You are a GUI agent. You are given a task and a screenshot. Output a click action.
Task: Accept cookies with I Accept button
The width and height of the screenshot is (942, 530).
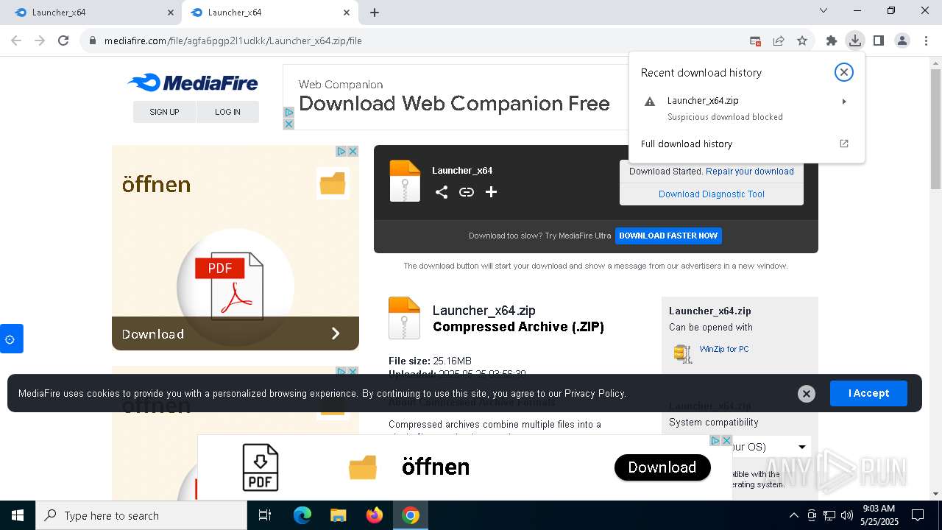tap(868, 393)
